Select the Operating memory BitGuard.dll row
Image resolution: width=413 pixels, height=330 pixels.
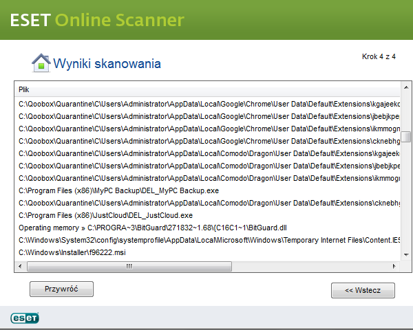point(208,228)
